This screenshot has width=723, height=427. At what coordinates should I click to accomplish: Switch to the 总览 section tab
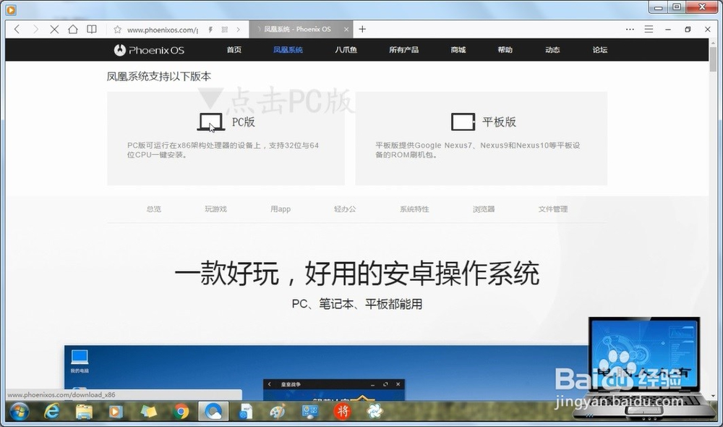click(154, 209)
